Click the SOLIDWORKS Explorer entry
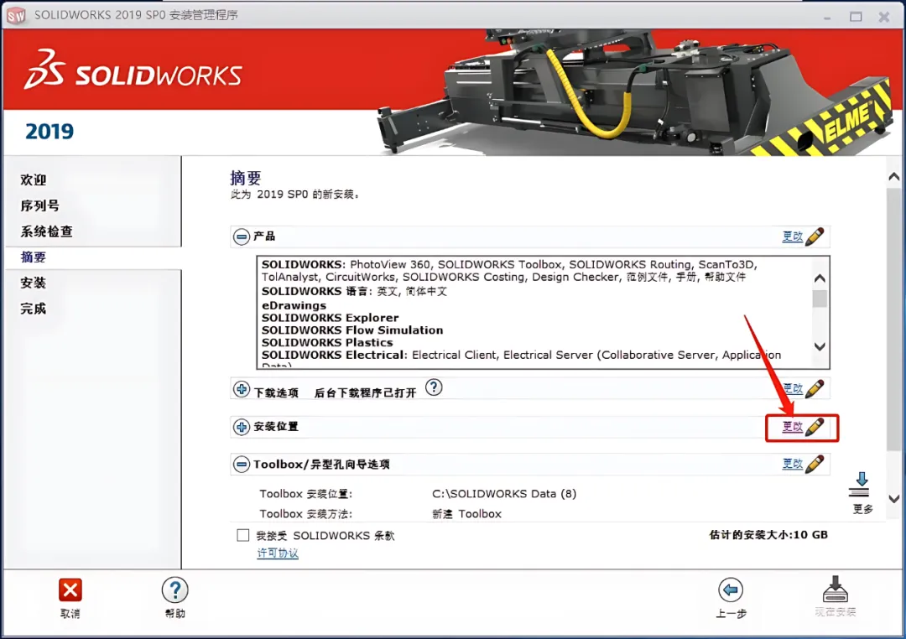Image resolution: width=906 pixels, height=639 pixels. 330,318
